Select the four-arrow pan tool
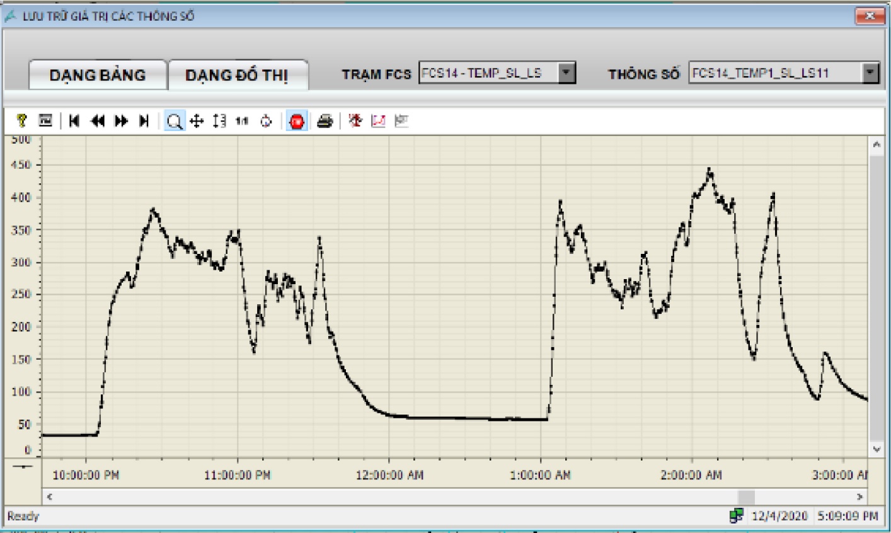Viewport: 891px width, 533px height. [197, 121]
